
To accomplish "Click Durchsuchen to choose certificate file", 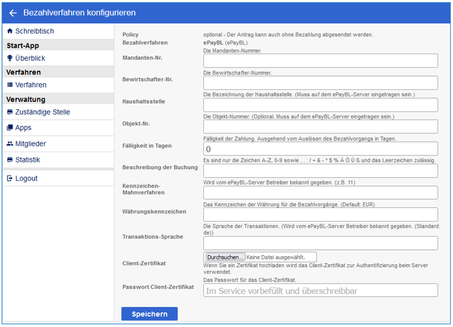I will tap(225, 257).
